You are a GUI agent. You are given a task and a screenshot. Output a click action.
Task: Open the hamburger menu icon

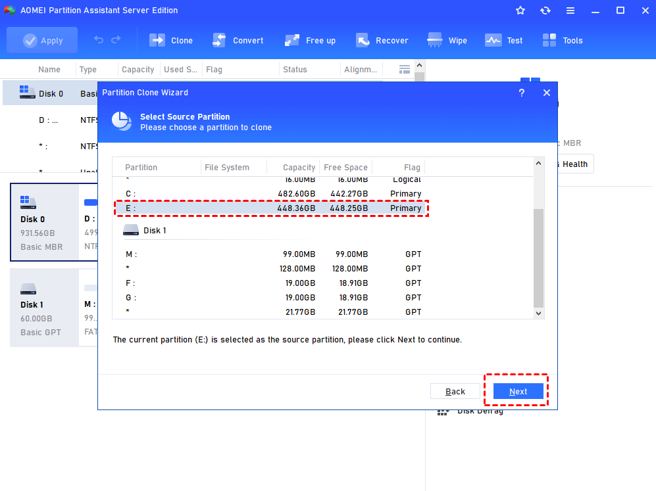[570, 11]
